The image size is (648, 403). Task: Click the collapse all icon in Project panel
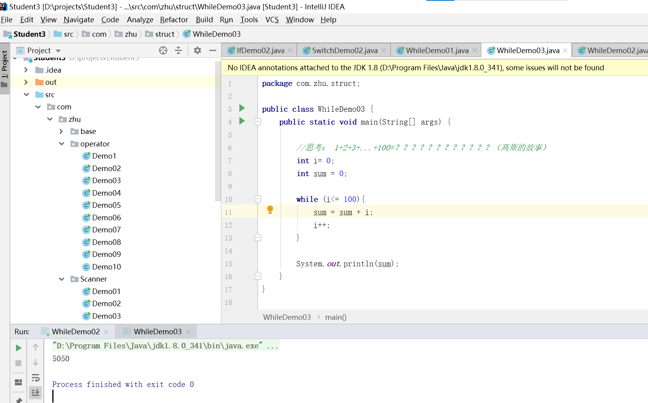178,50
